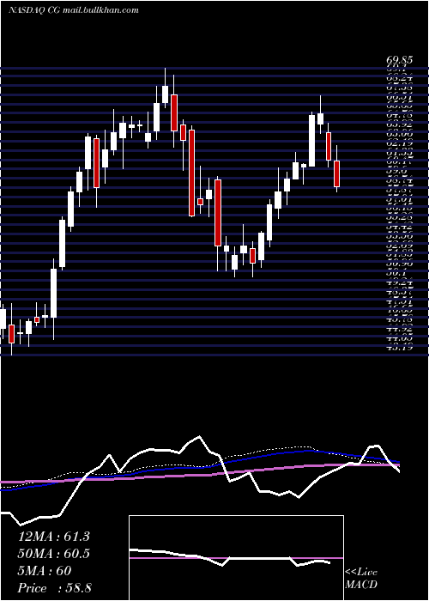Click the <<Live MACD label
Screen dimensions: 429x601
361,579
